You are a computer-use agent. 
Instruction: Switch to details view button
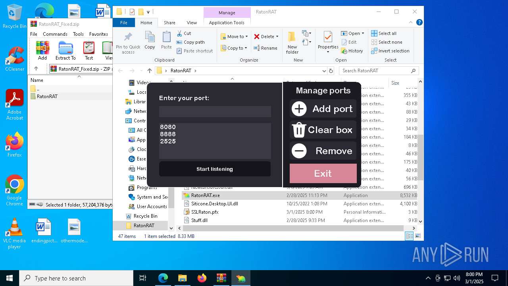pos(409,236)
